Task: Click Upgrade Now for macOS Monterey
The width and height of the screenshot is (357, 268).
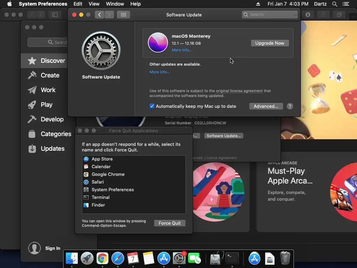Action: tap(270, 43)
